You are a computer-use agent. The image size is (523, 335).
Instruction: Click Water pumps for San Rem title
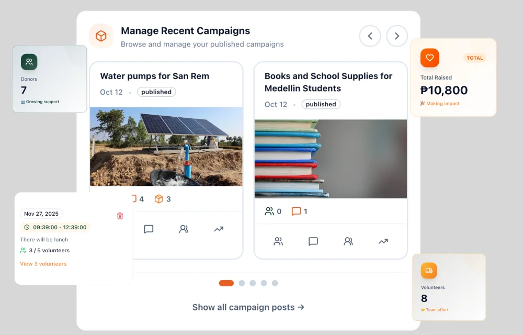pos(155,76)
